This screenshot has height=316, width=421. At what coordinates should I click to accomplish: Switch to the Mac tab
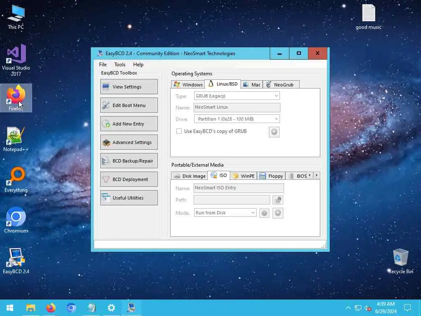(252, 85)
